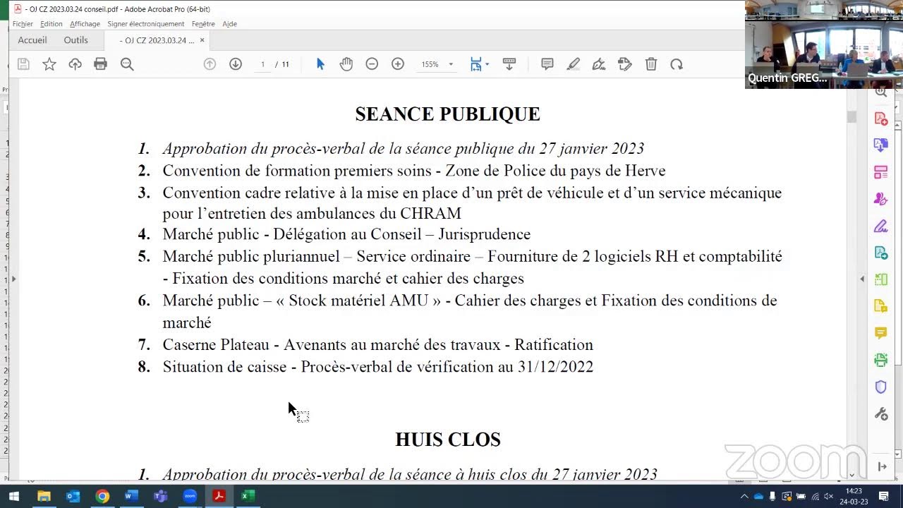Go to the next page arrow
Viewport: 903px width, 508px height.
(236, 64)
